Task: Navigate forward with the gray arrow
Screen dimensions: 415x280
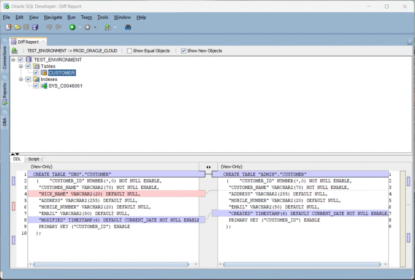Action: pos(88,27)
